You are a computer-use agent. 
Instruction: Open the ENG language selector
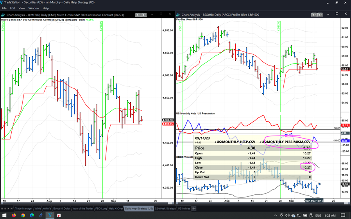pyautogui.click(x=318, y=215)
